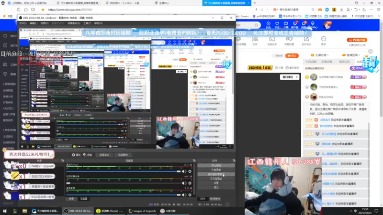Viewport: 383px width, 215px height.
Task: Pop out the 控件 dock panel
Action: 234,161
